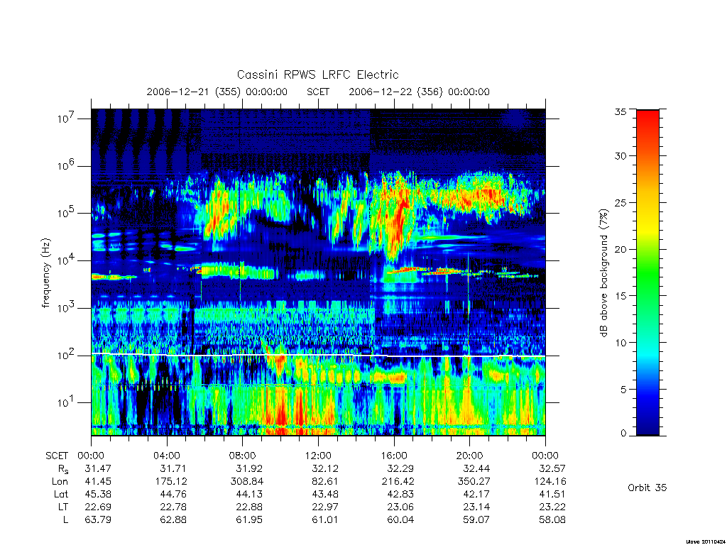Click time tick label 20:00
The width and height of the screenshot is (727, 545).
click(470, 456)
